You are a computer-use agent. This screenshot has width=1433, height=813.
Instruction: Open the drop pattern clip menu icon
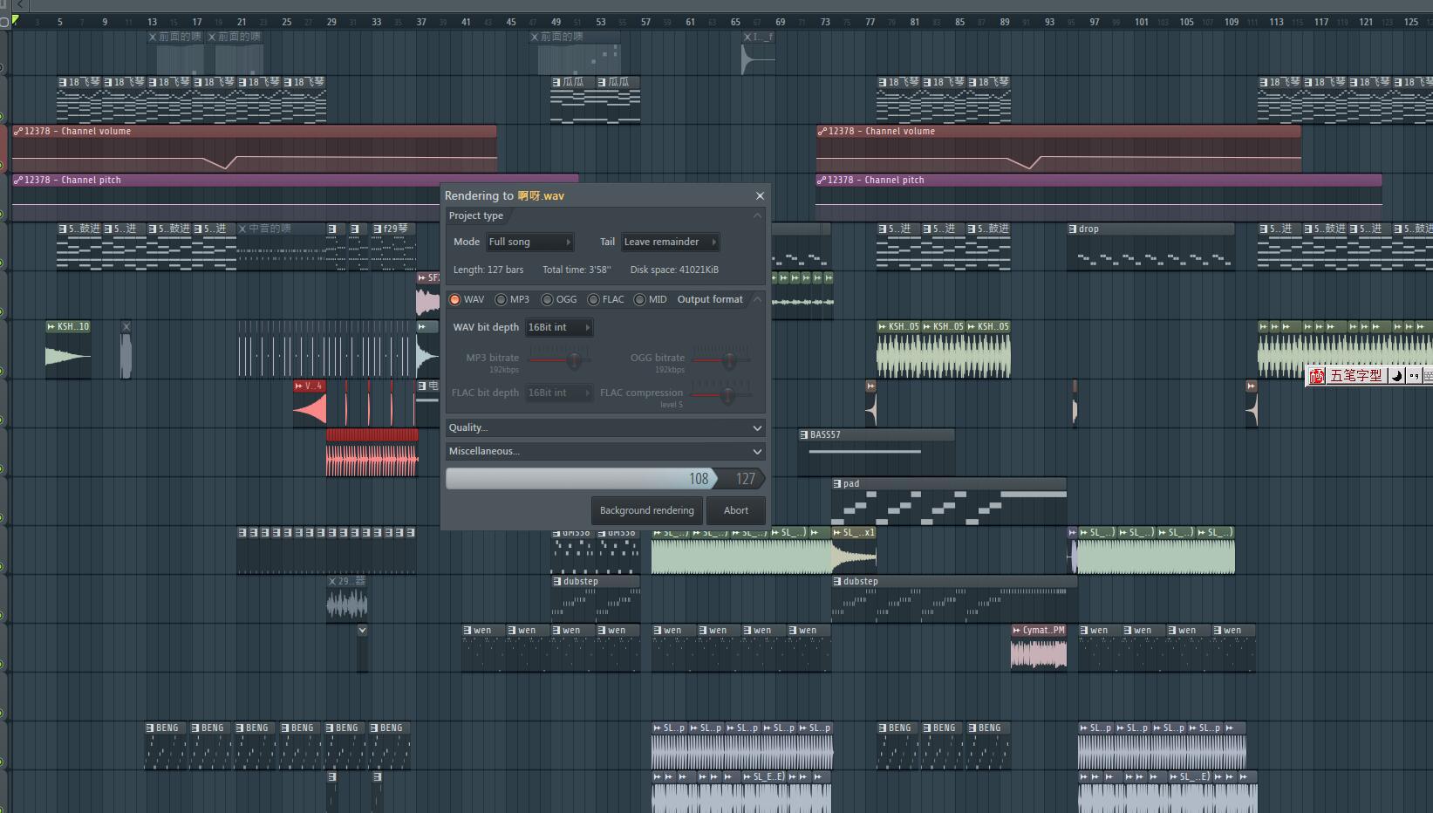tap(1073, 229)
